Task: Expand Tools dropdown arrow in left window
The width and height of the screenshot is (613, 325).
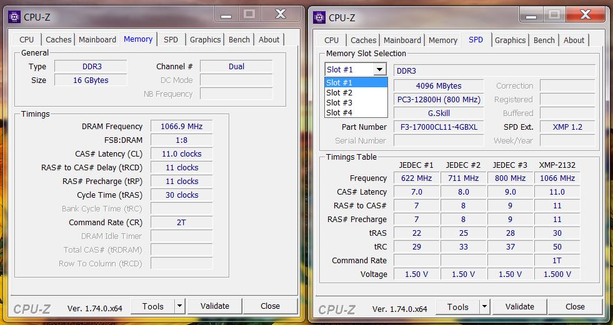Action: click(x=180, y=306)
